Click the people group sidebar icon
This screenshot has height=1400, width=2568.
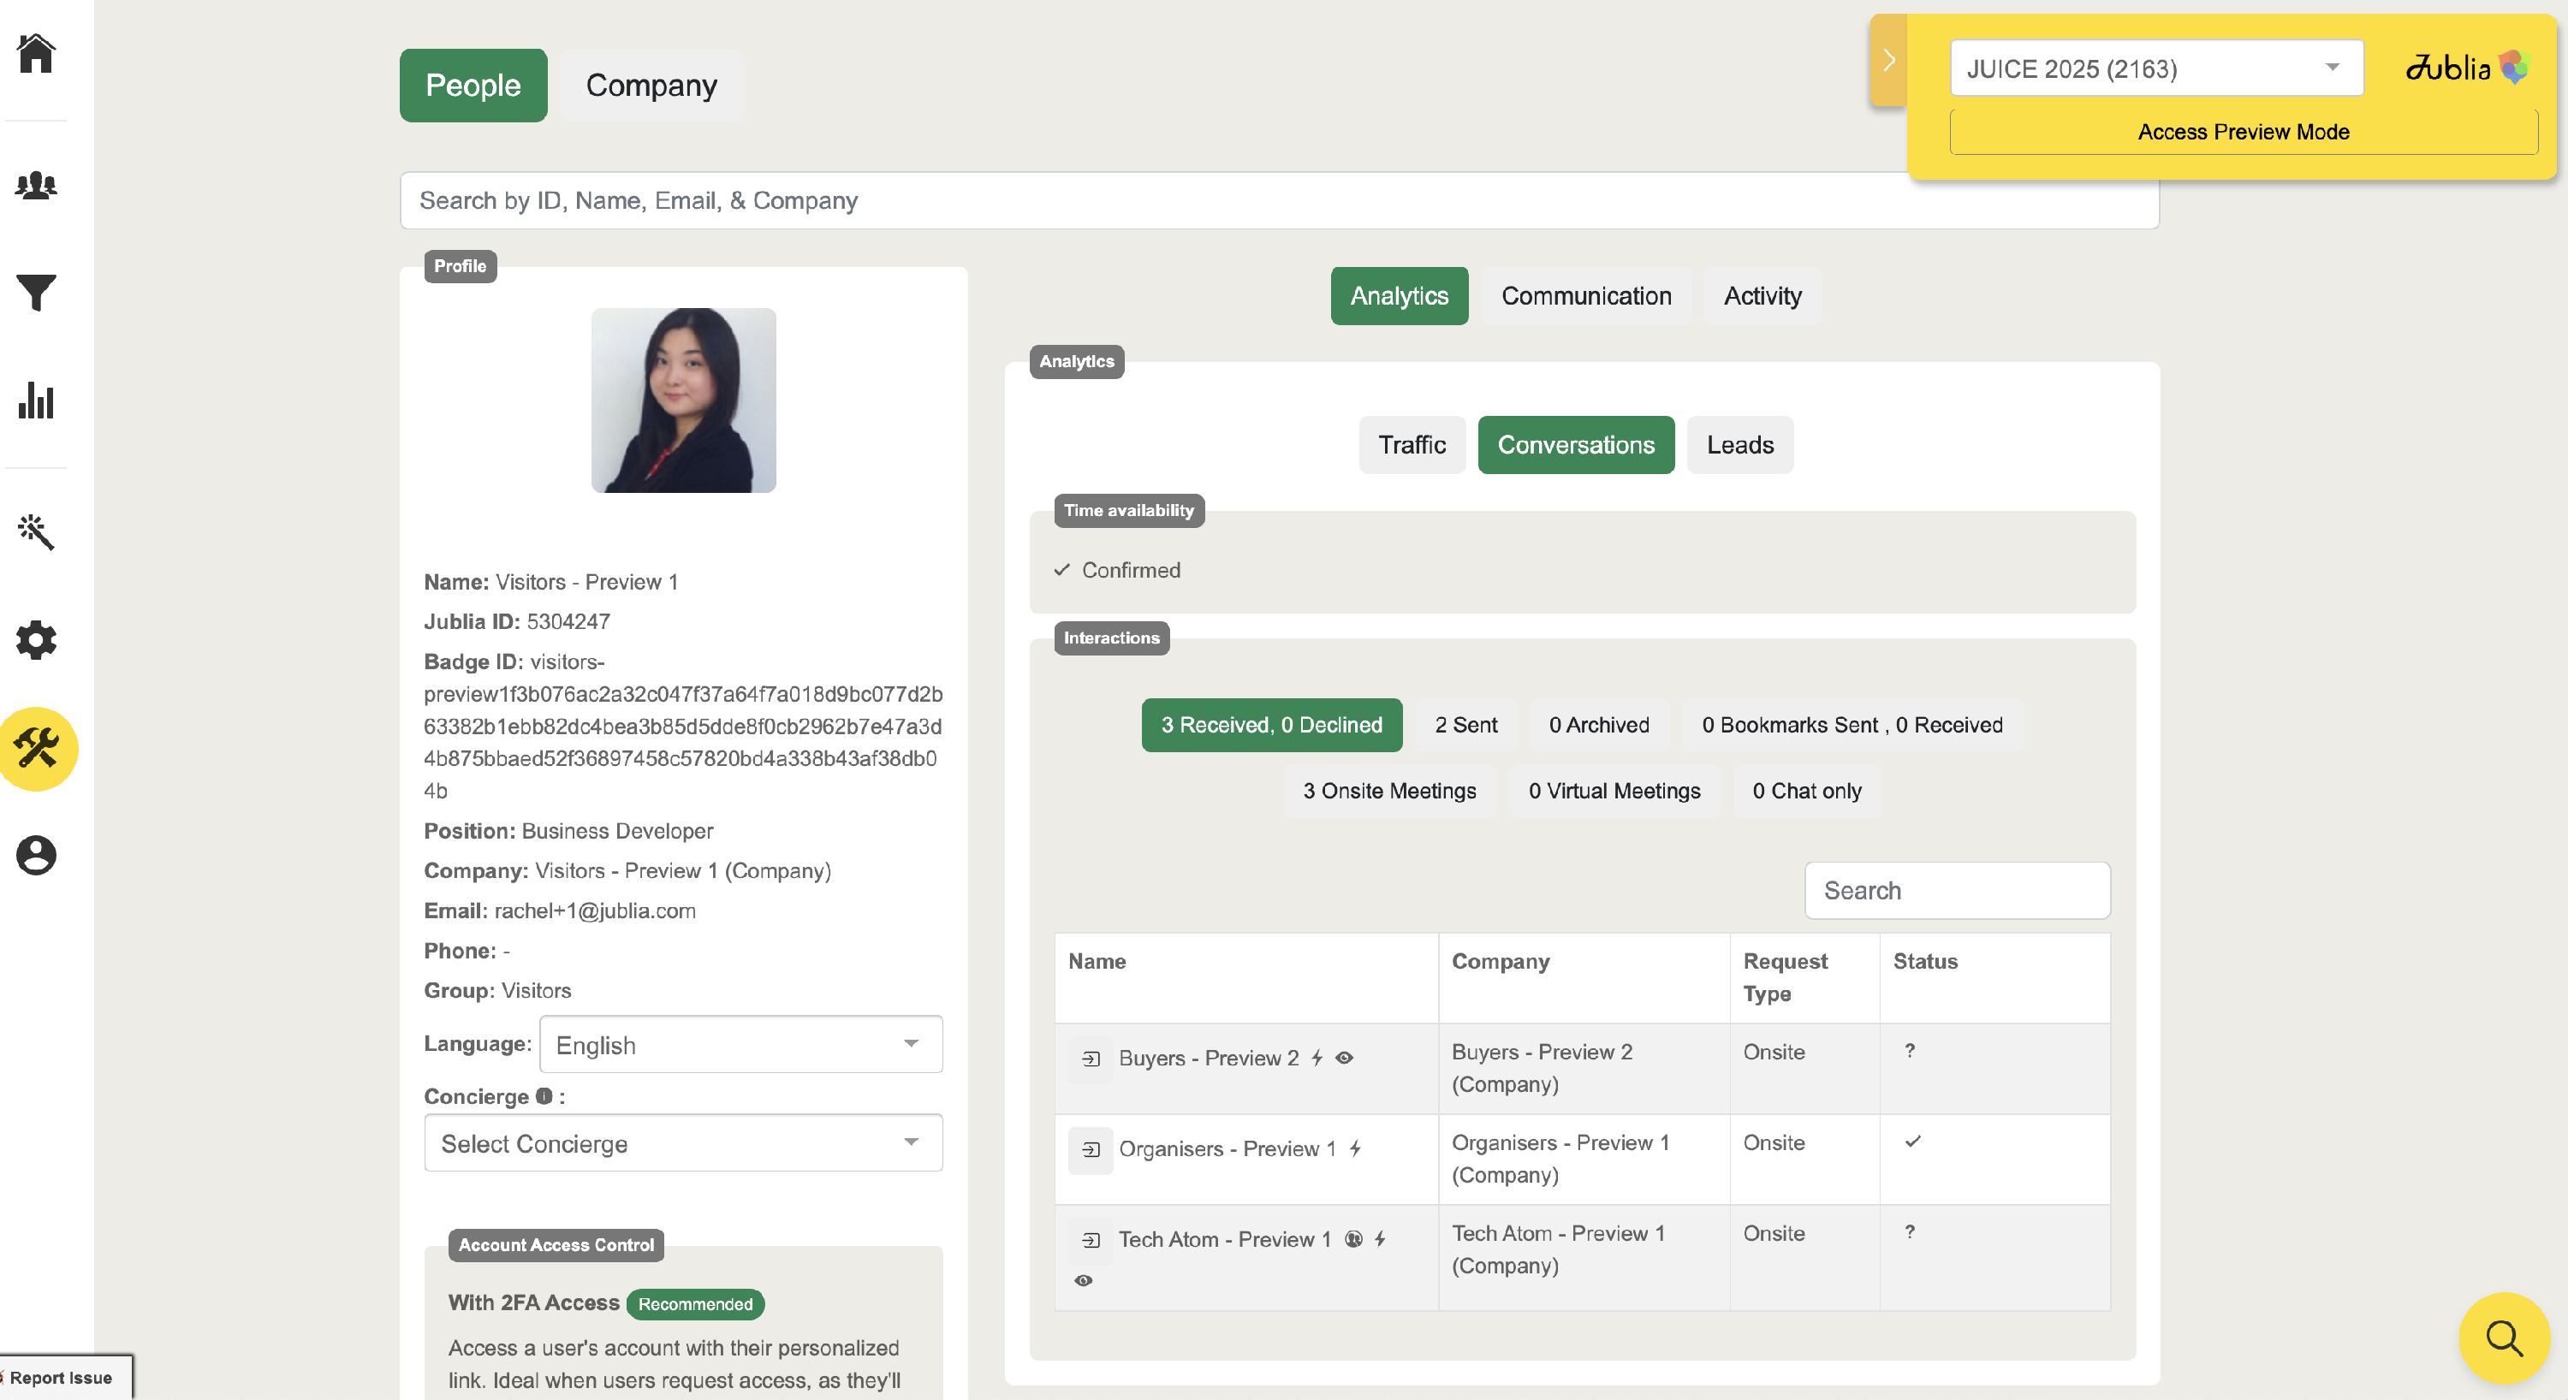tap(36, 186)
